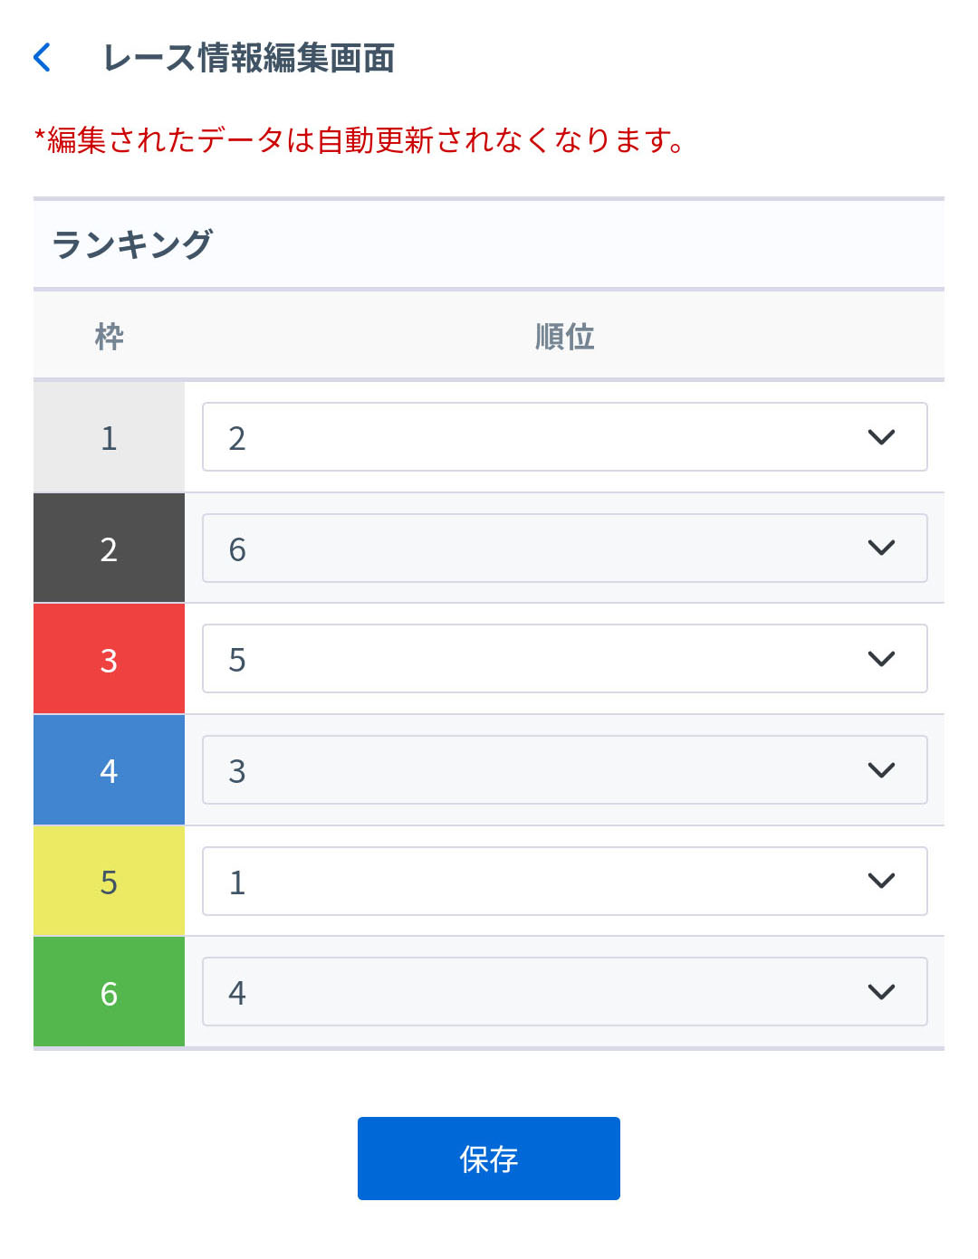The height and width of the screenshot is (1259, 978).
Task: Open rank dropdown for lane 4
Action: (563, 770)
